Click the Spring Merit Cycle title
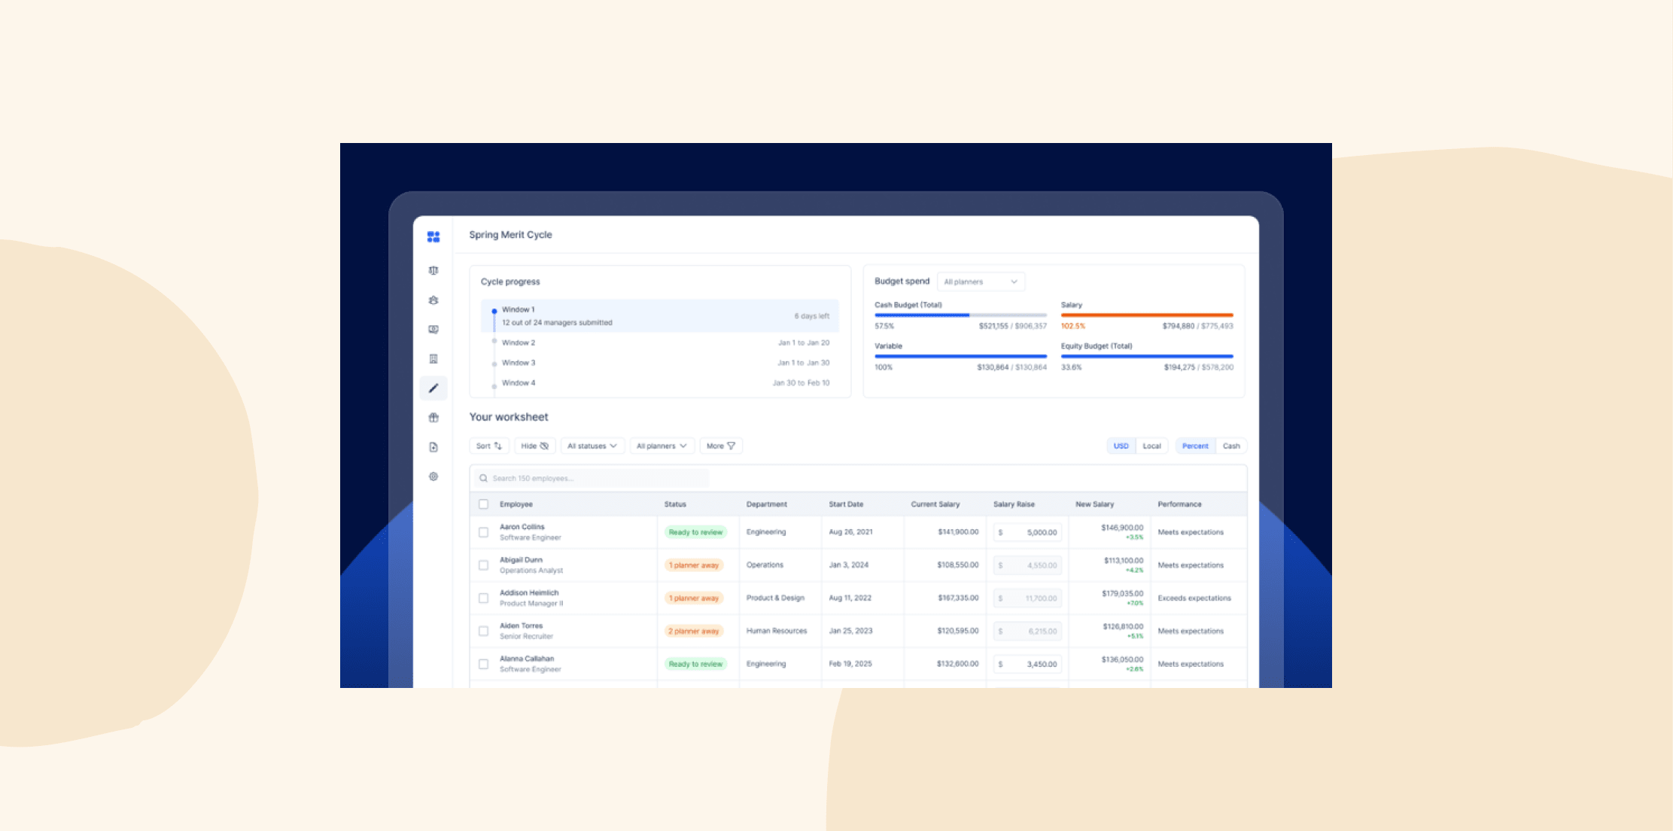The image size is (1673, 831). 510,235
